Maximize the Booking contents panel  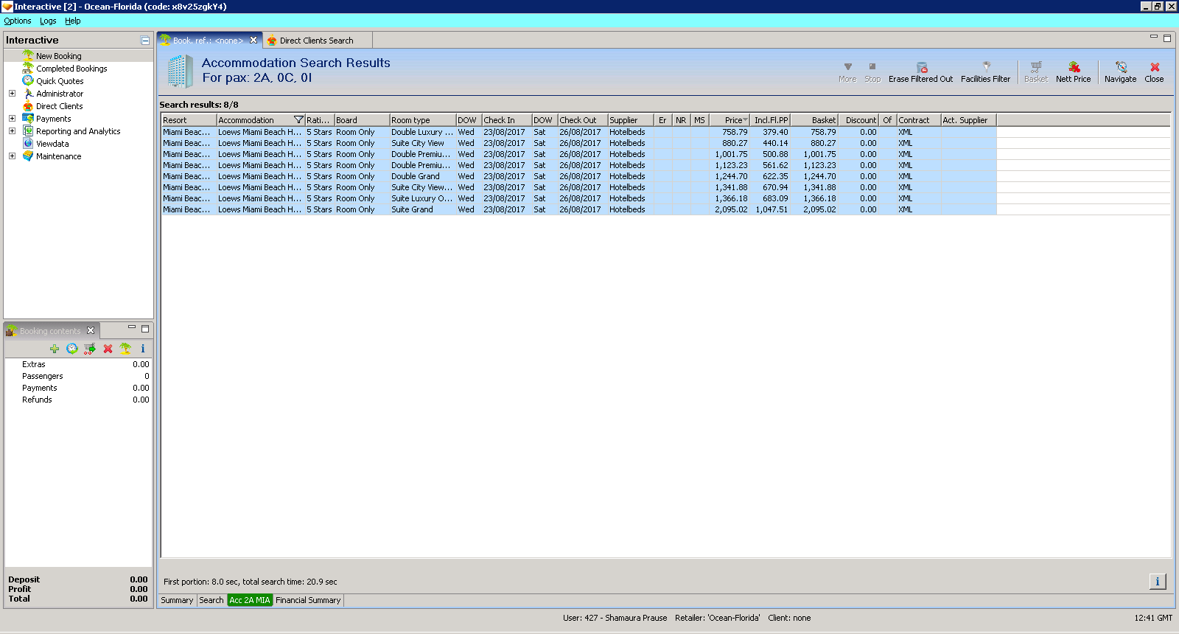145,329
